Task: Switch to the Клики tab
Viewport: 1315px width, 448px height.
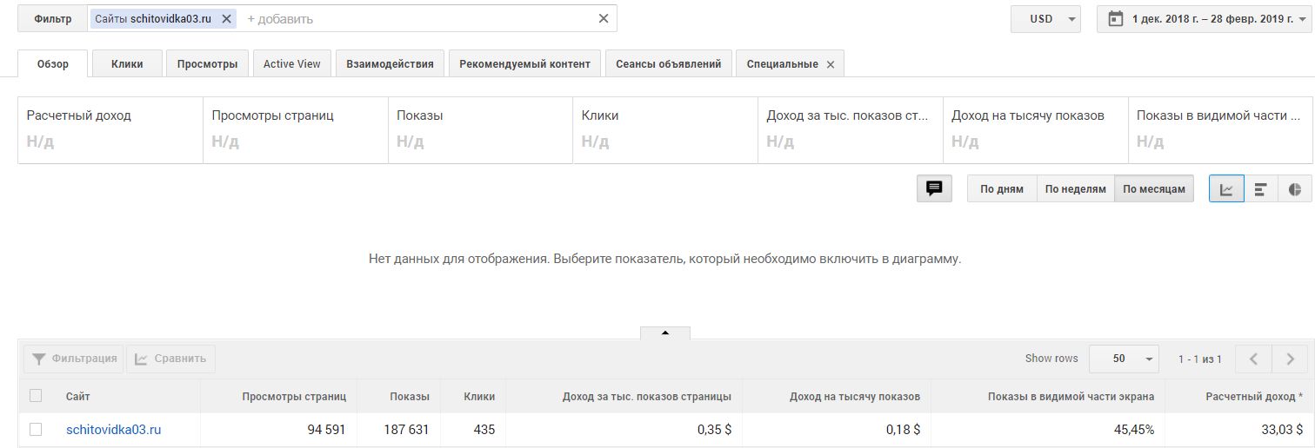Action: pyautogui.click(x=127, y=64)
